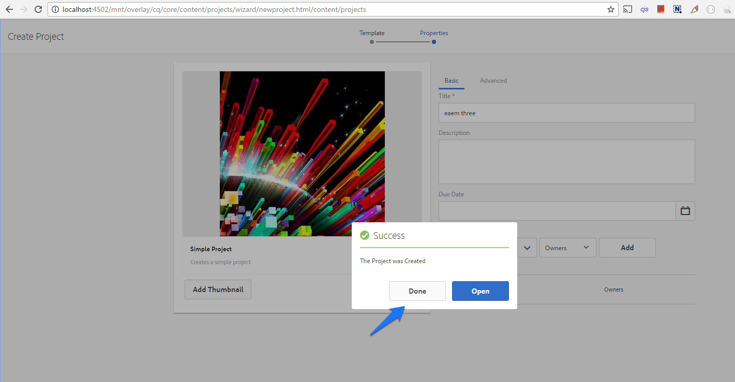The height and width of the screenshot is (382, 735).
Task: Click the Due Date input field
Action: click(557, 211)
